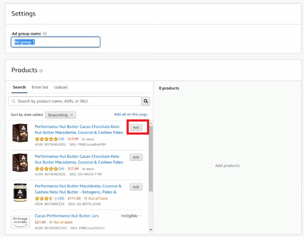Click the No image available placeholder
Viewport: 304px width, 237px height.
pos(20,222)
